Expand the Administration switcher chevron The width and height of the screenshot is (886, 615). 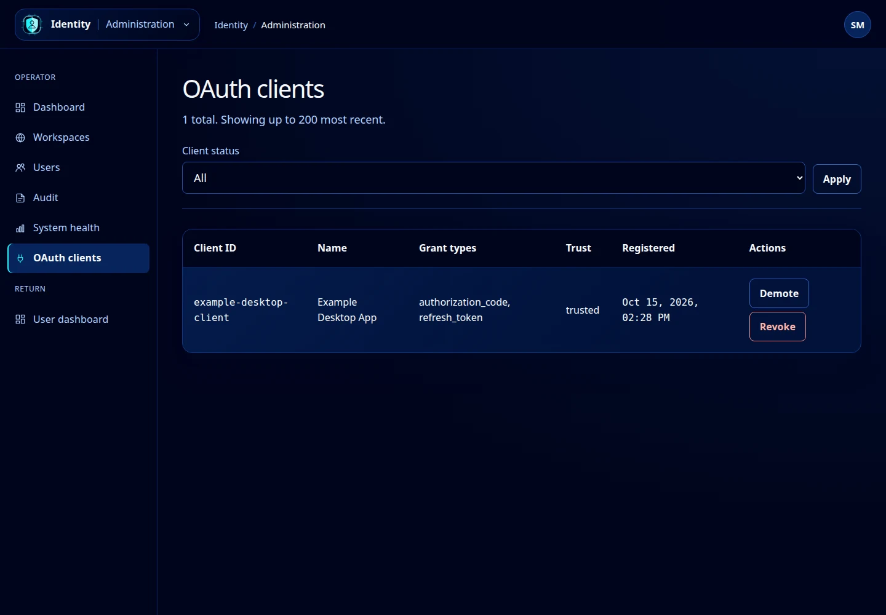point(186,25)
